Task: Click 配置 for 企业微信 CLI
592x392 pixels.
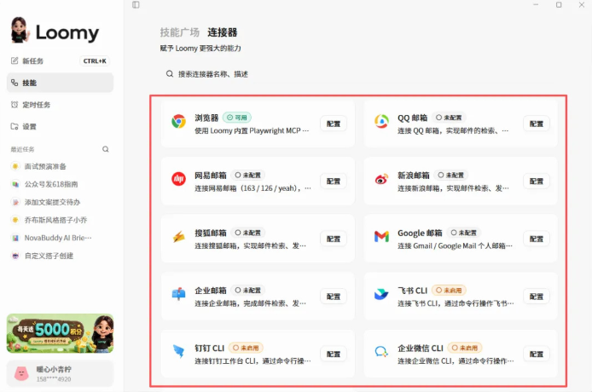Action: click(x=536, y=354)
